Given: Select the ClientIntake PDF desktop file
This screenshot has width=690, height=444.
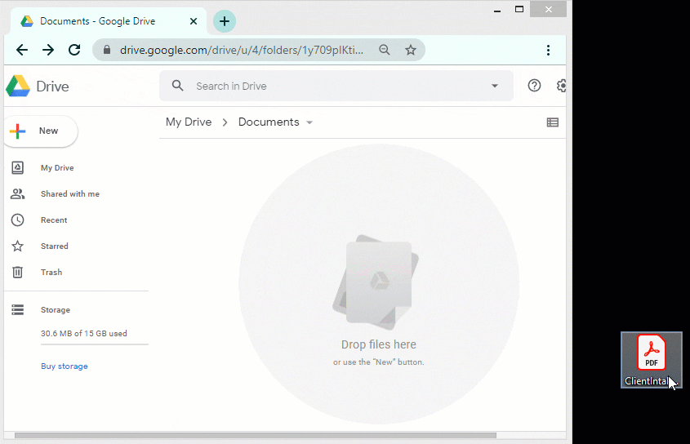Looking at the screenshot, I should click(x=652, y=360).
